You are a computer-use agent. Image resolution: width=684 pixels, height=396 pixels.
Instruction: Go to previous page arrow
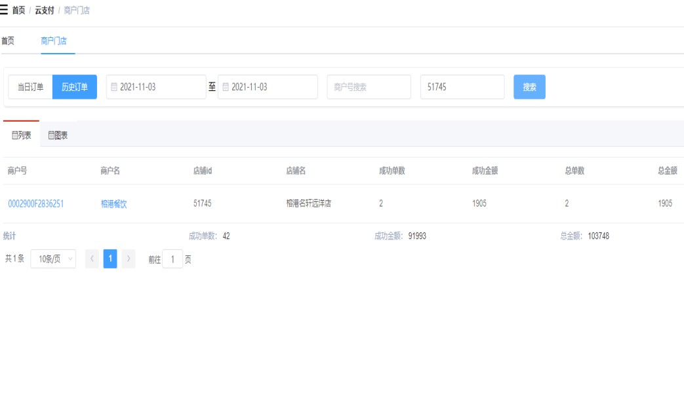tap(92, 259)
